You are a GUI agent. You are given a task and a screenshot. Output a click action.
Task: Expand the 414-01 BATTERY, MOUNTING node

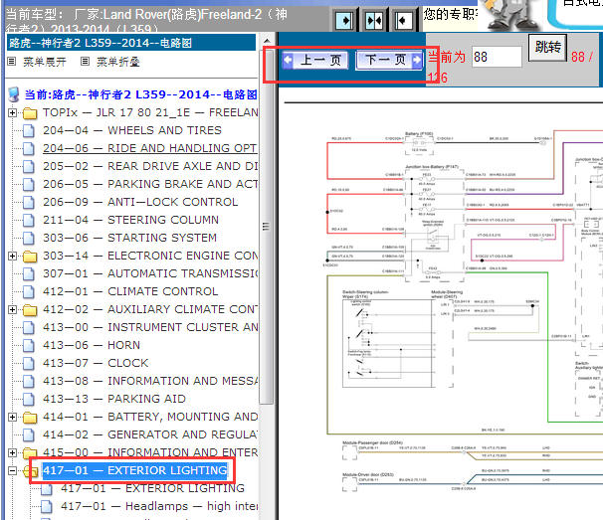12,417
